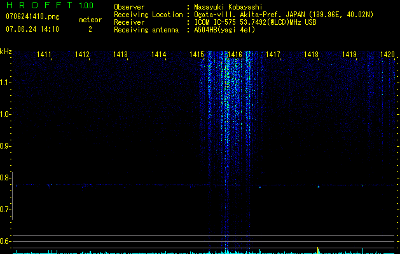Click the 1412 time axis marker
Image resolution: width=400 pixels, height=254 pixels.
(x=82, y=54)
